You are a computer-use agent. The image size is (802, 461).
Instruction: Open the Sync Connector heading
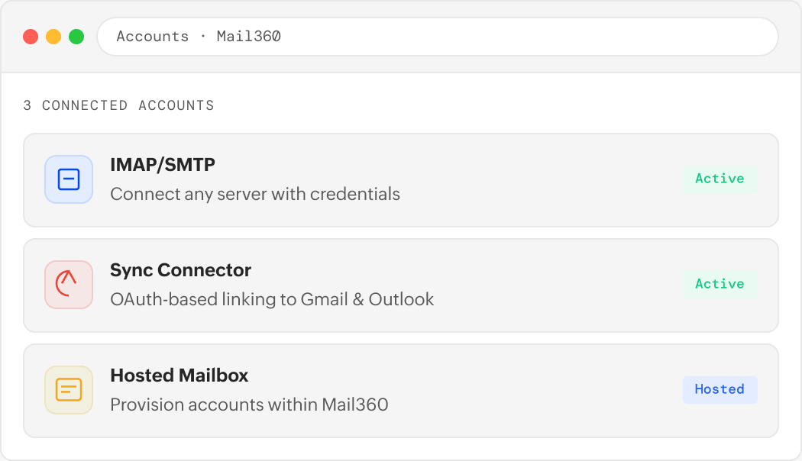pyautogui.click(x=180, y=270)
